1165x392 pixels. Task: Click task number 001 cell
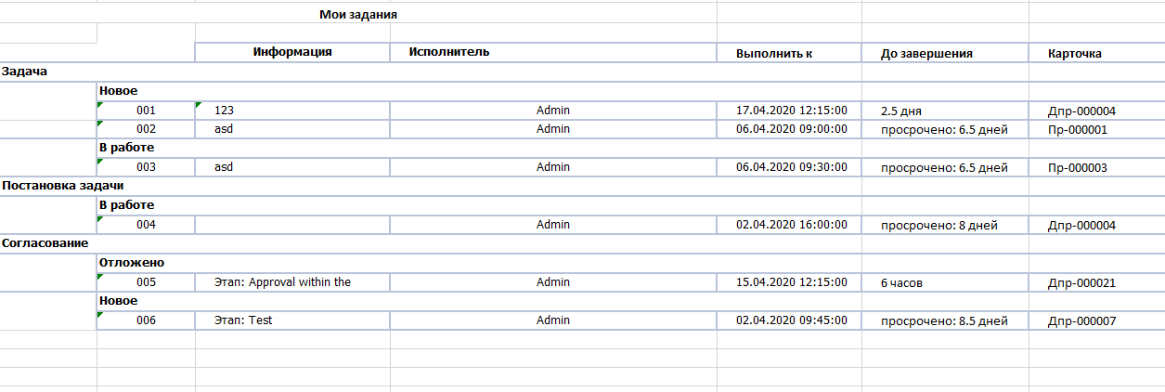(146, 111)
